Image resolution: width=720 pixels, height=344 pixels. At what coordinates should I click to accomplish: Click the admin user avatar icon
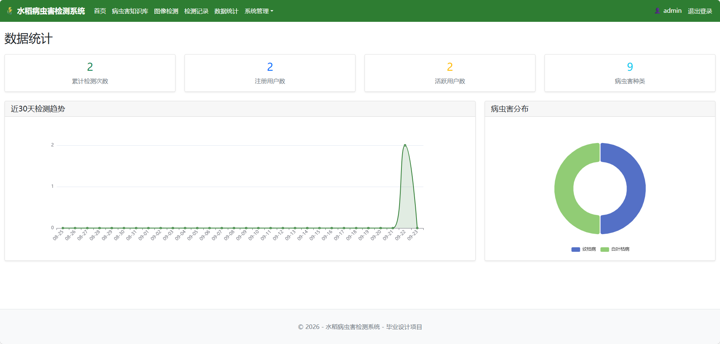(657, 11)
